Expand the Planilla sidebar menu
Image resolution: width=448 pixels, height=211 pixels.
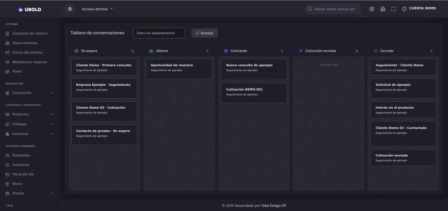pos(29,193)
